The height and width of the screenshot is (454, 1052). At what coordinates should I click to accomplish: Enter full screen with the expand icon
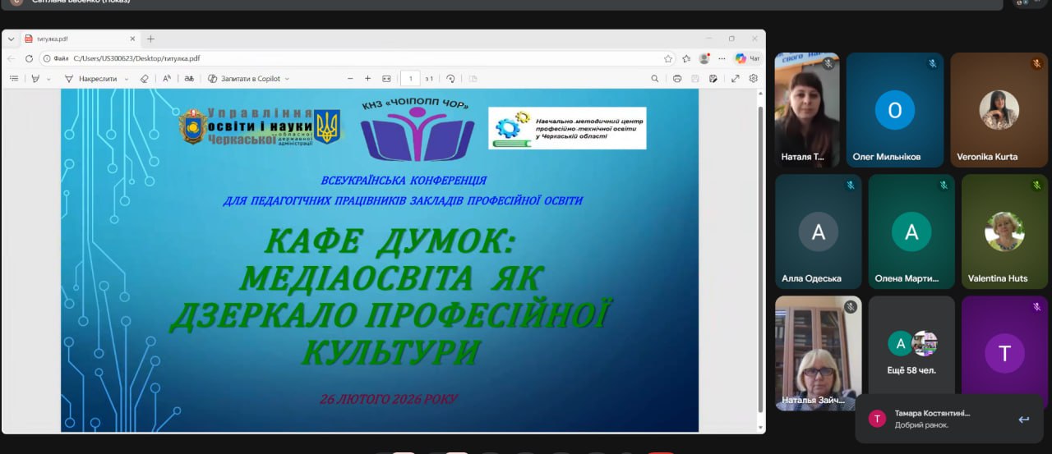735,79
